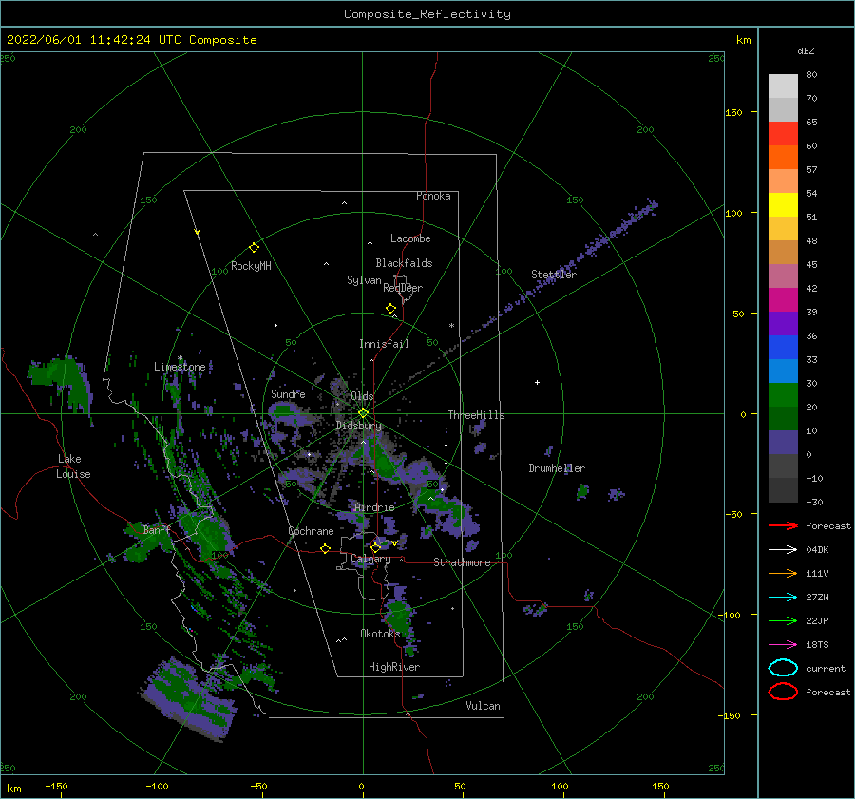Select the Blackfalds town label
The image size is (855, 799).
pyautogui.click(x=404, y=263)
